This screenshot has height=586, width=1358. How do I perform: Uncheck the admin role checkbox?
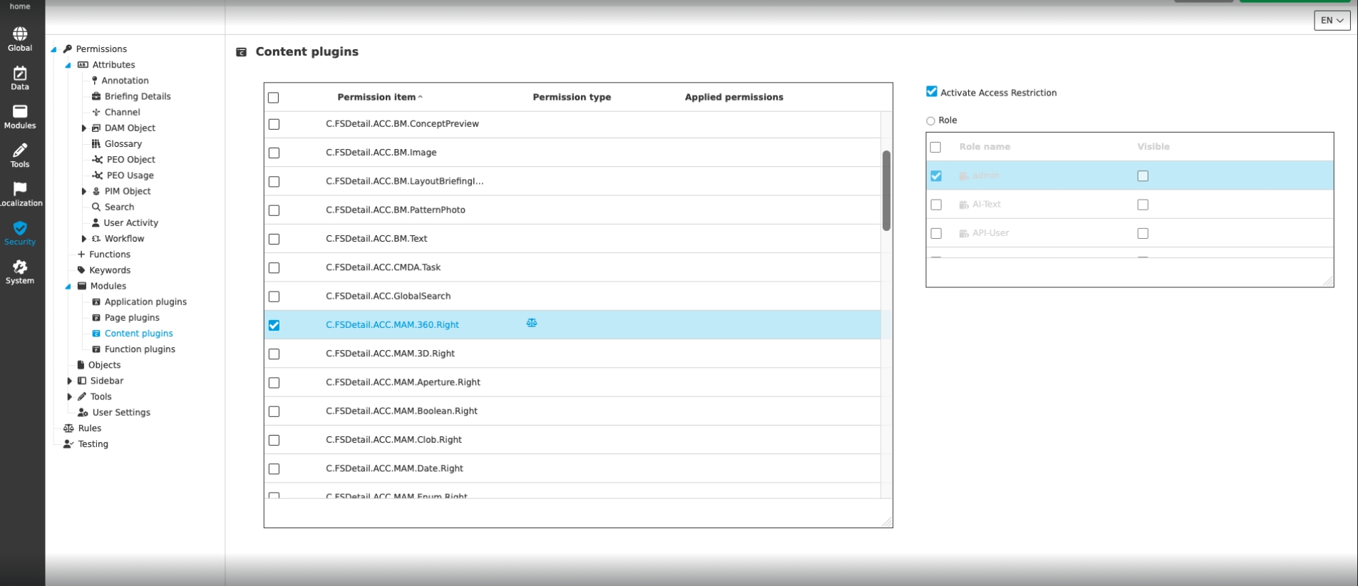tap(936, 176)
